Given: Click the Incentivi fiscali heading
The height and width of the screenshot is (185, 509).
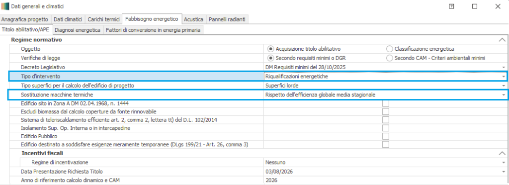Looking at the screenshot, I should click(42, 153).
